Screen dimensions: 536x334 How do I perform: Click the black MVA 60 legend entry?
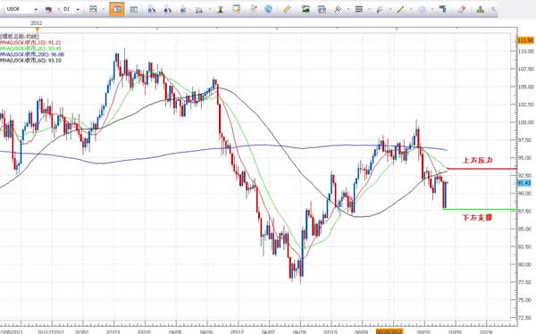pyautogui.click(x=30, y=60)
